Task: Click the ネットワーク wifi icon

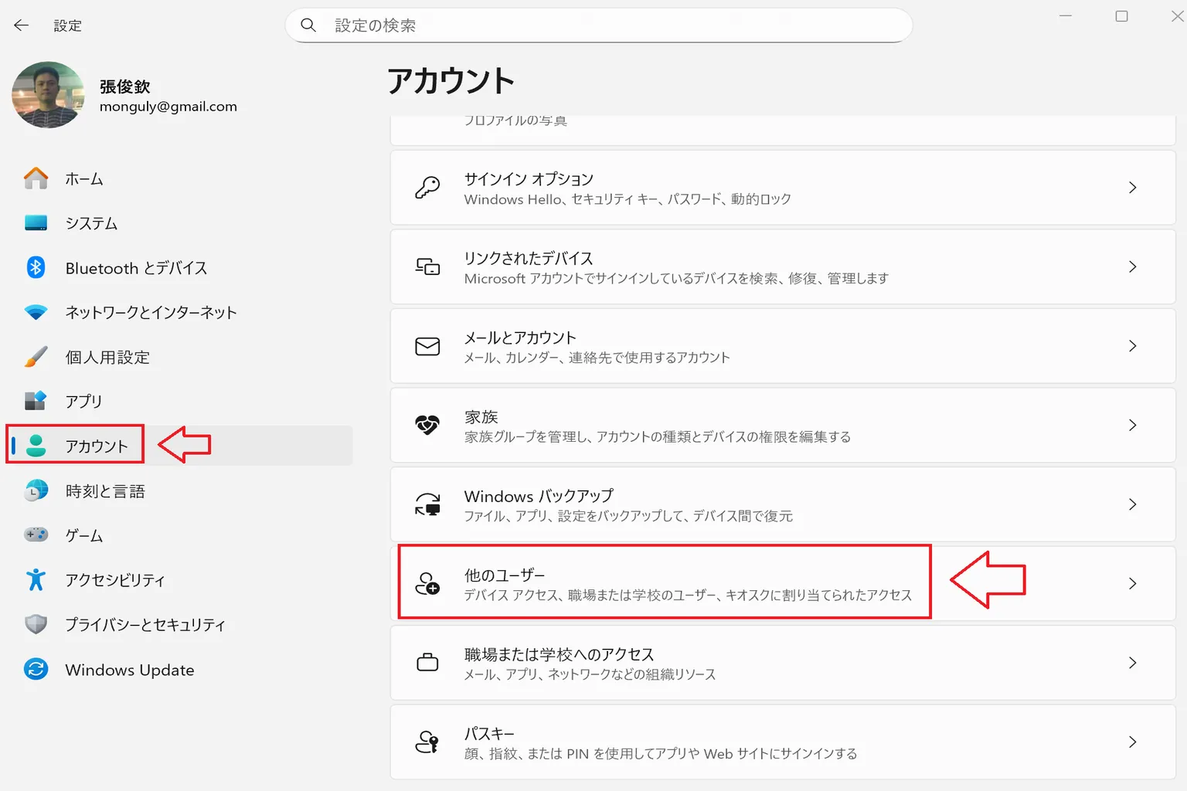Action: (36, 312)
